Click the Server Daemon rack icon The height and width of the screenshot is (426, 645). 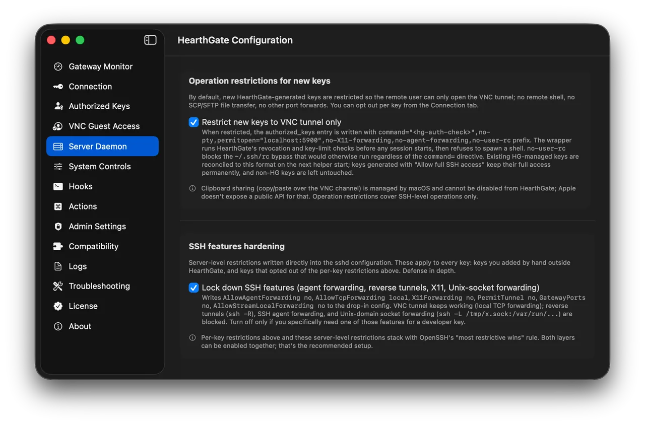click(x=58, y=147)
